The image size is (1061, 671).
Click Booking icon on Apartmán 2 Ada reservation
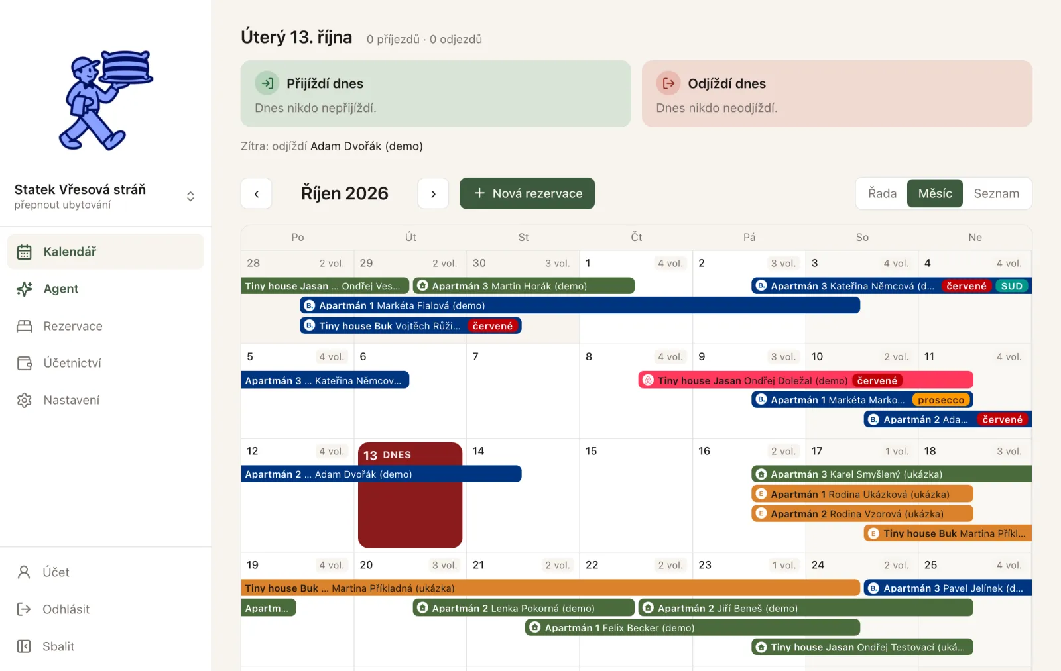point(874,419)
